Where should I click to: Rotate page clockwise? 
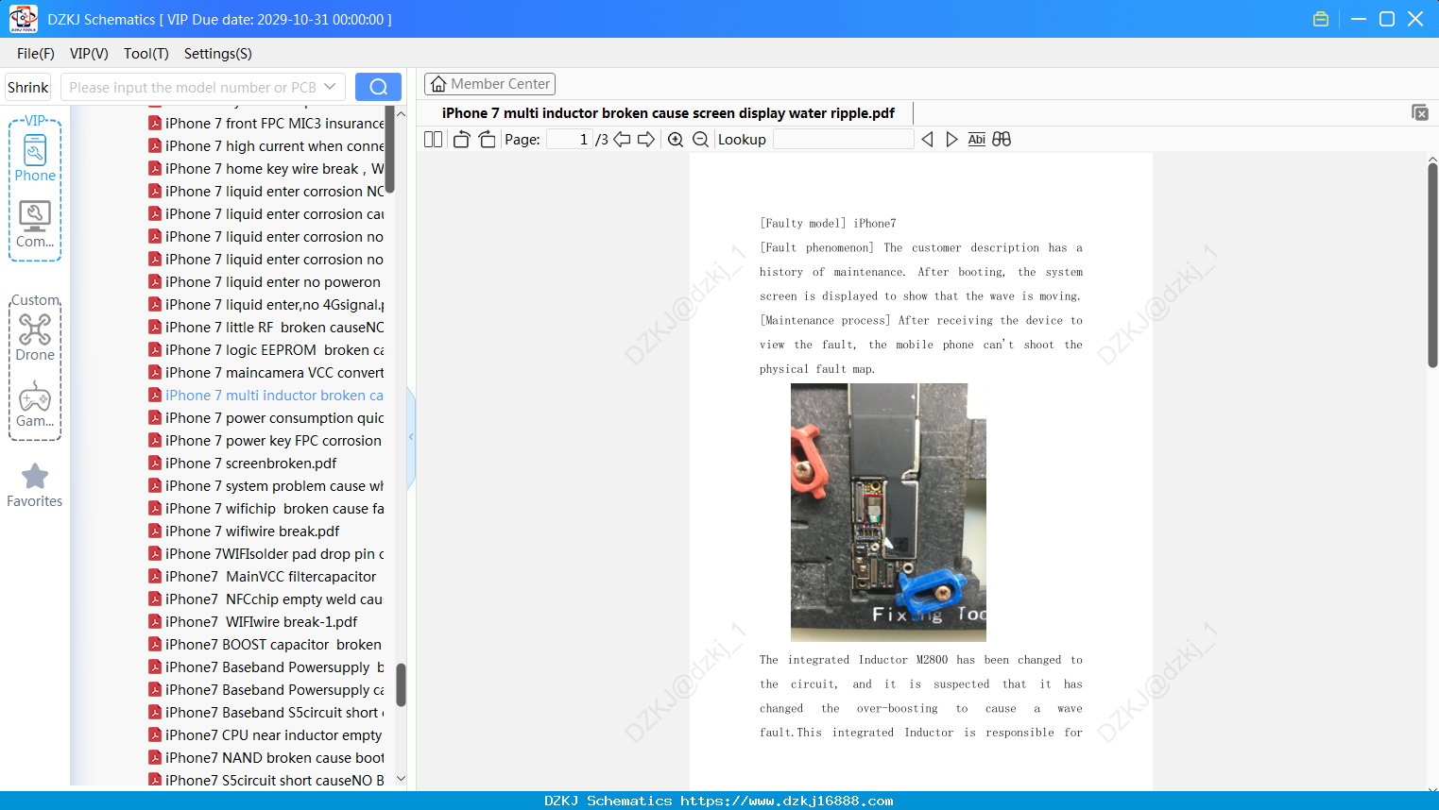pyautogui.click(x=487, y=139)
